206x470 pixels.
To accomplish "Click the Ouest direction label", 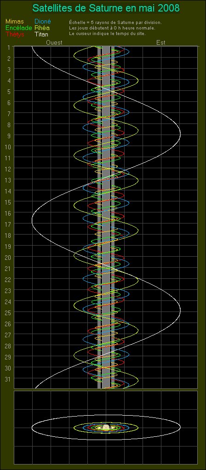I will 54,42.
